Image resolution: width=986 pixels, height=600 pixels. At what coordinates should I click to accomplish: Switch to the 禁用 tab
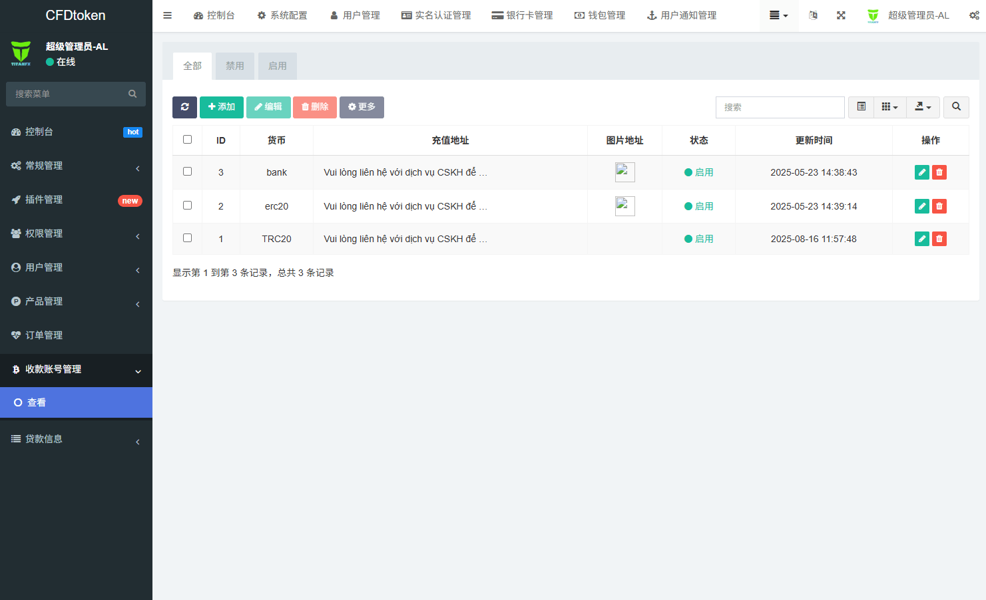click(234, 66)
